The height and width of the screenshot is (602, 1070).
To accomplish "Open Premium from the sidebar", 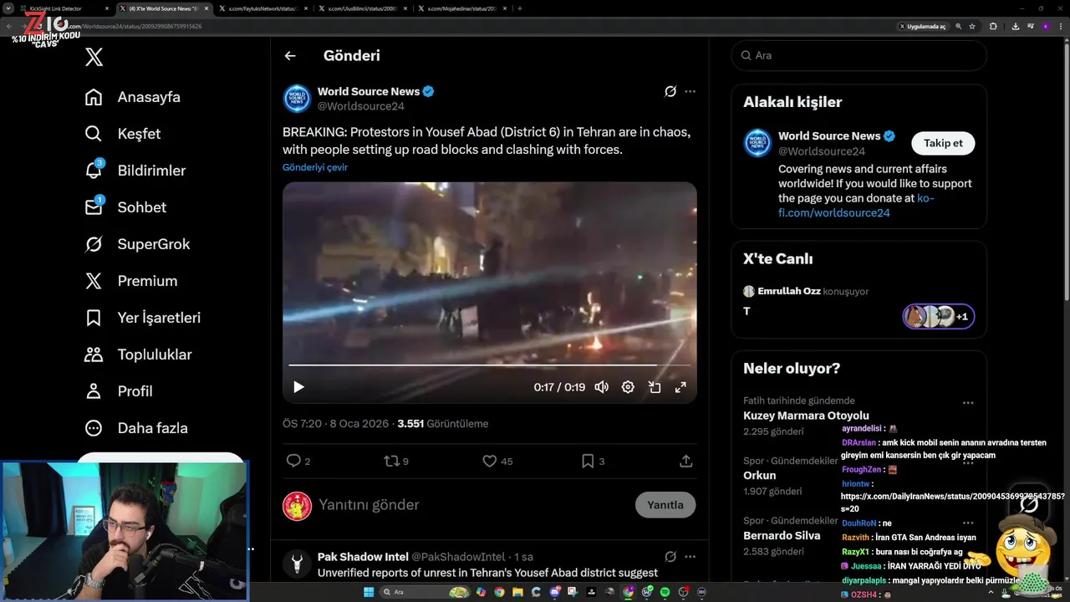I will (x=131, y=281).
